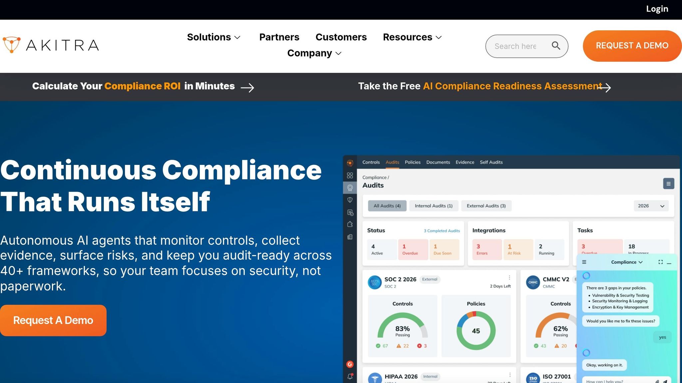This screenshot has height=383, width=682.
Task: Open the notifications bell in sidebar
Action: click(350, 376)
